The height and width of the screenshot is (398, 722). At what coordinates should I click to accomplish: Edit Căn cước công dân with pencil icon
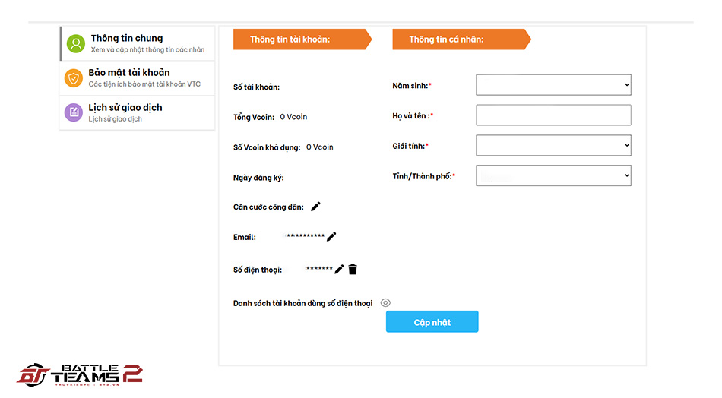pos(315,207)
